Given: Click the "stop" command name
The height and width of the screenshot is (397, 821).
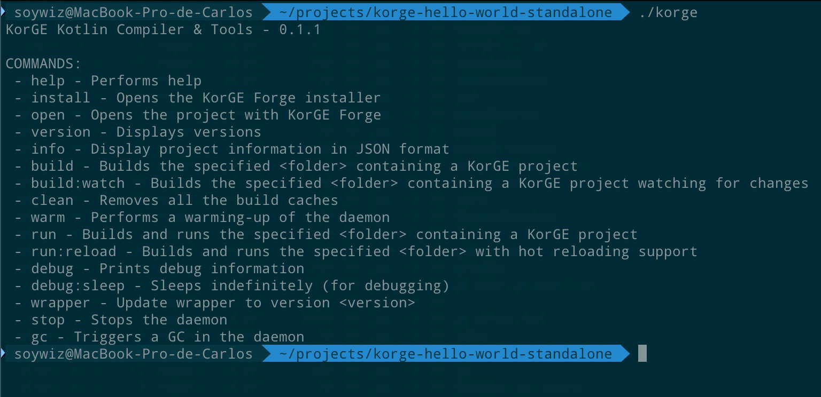Looking at the screenshot, I should click(x=48, y=320).
